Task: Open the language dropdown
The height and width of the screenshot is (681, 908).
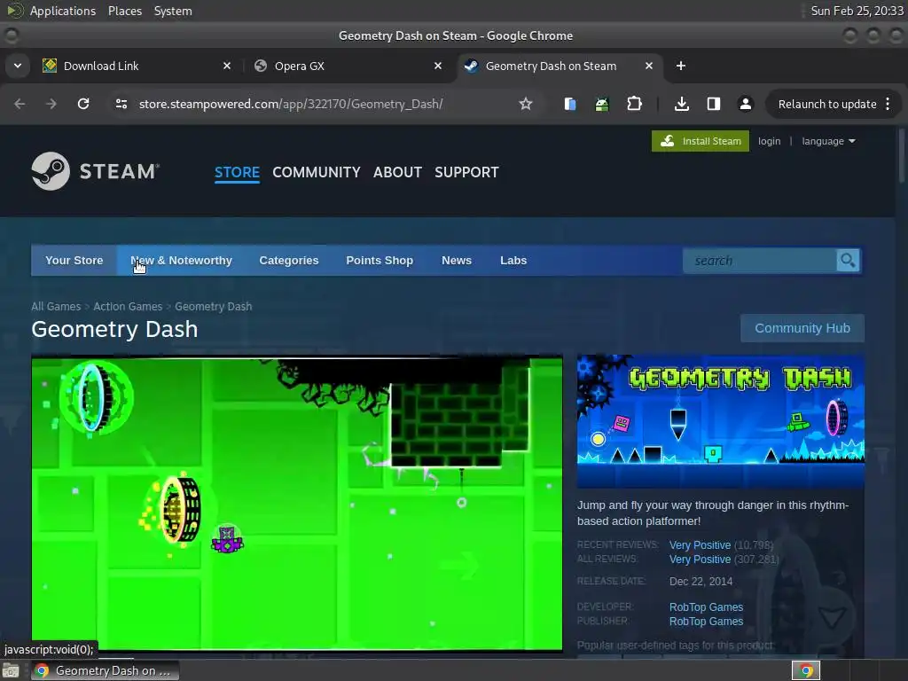Action: pyautogui.click(x=828, y=141)
